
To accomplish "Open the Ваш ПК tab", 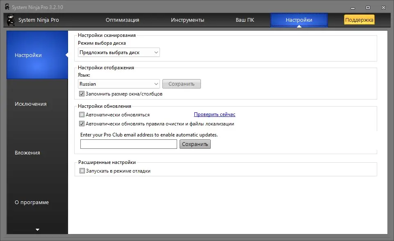I will [245, 20].
